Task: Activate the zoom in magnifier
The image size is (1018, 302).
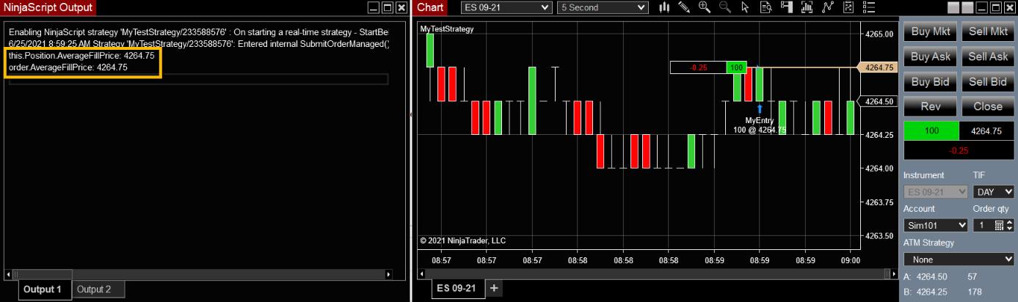Action: click(705, 7)
